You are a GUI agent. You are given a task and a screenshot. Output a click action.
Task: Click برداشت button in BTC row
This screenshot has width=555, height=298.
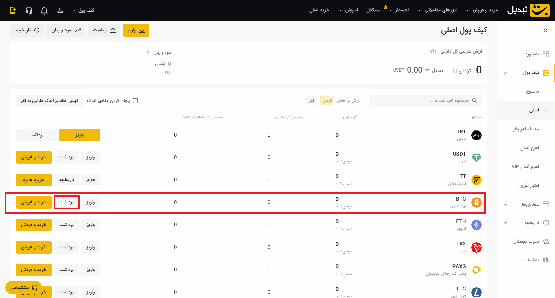pos(67,202)
